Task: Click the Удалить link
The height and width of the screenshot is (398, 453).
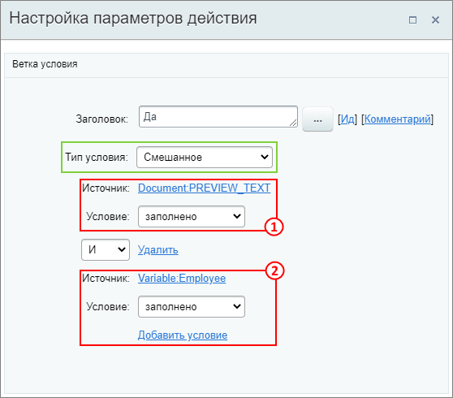Action: (157, 249)
